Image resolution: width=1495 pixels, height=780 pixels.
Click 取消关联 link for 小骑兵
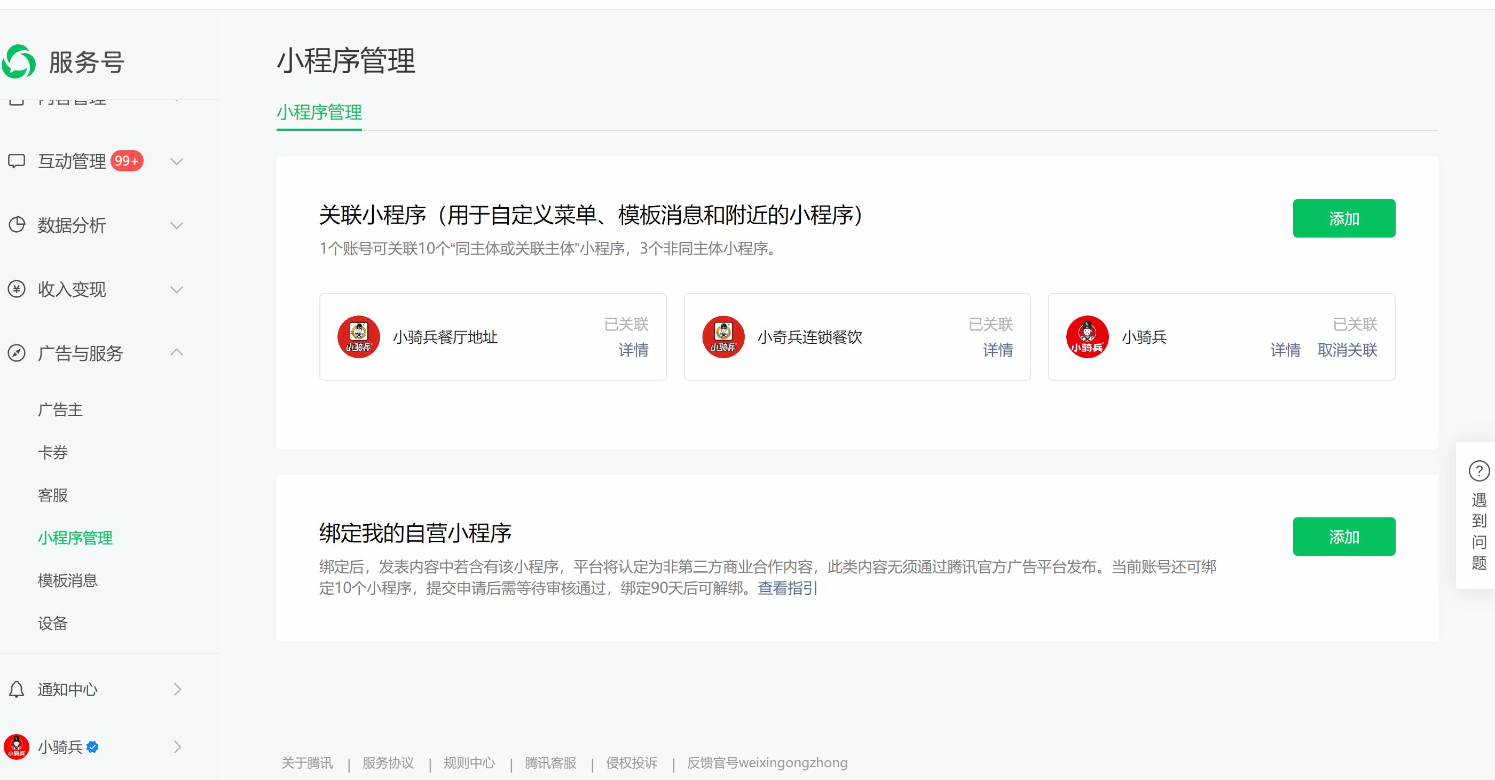[x=1347, y=350]
